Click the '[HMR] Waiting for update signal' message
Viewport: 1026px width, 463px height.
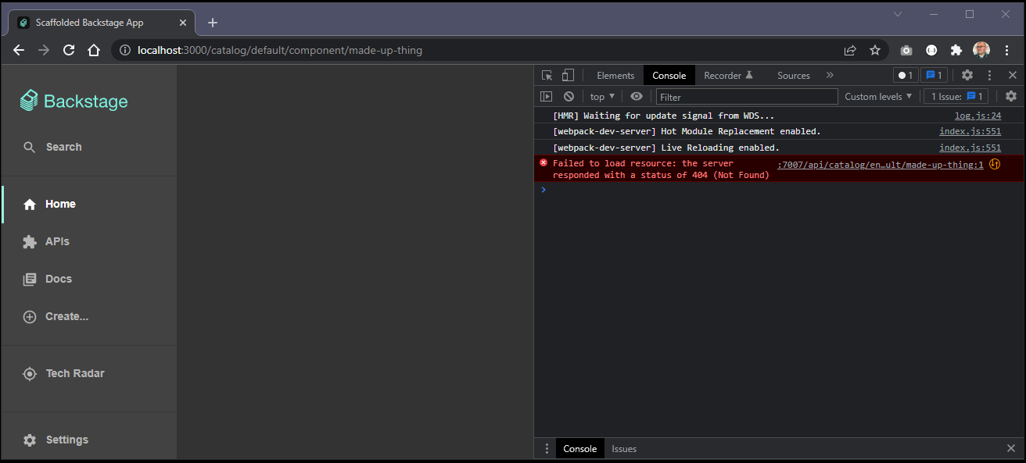coord(663,116)
